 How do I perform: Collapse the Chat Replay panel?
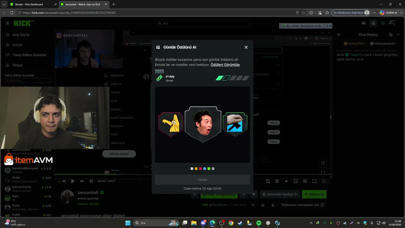tap(338, 35)
